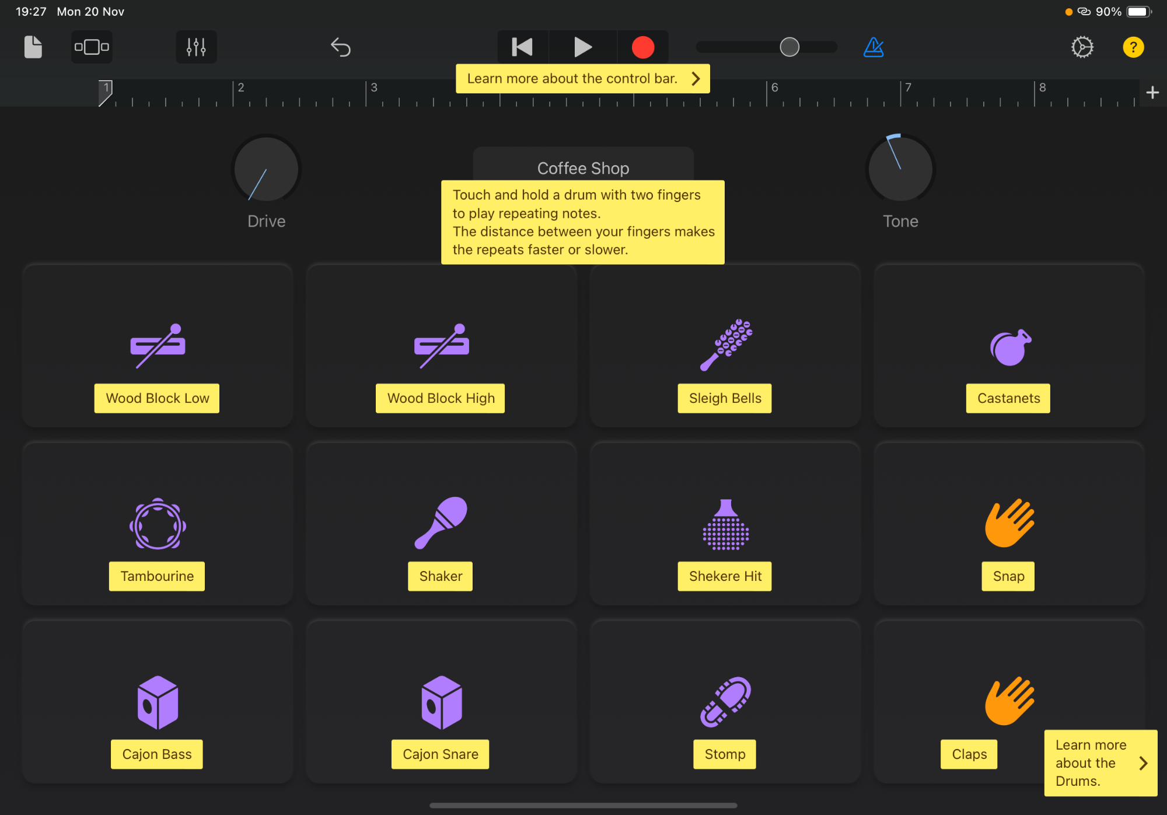Toggle coaching tips help button
Image resolution: width=1167 pixels, height=815 pixels.
1133,47
